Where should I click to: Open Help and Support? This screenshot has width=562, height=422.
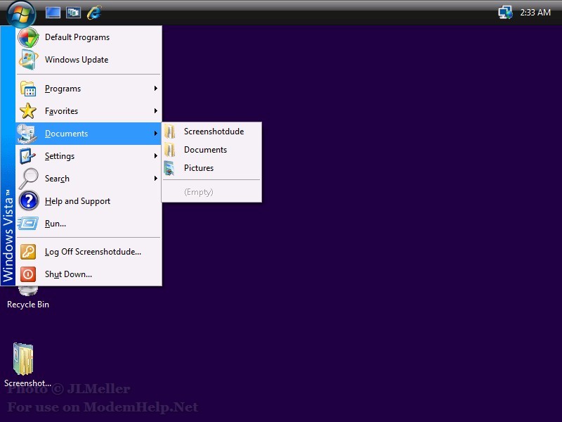(89, 201)
